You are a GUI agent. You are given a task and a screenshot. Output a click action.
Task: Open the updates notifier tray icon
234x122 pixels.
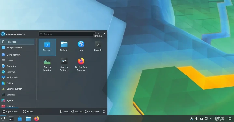(191, 119)
